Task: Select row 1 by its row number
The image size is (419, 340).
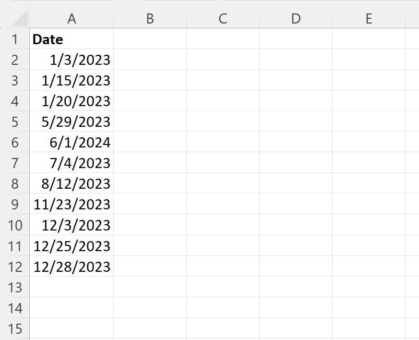Action: 15,39
